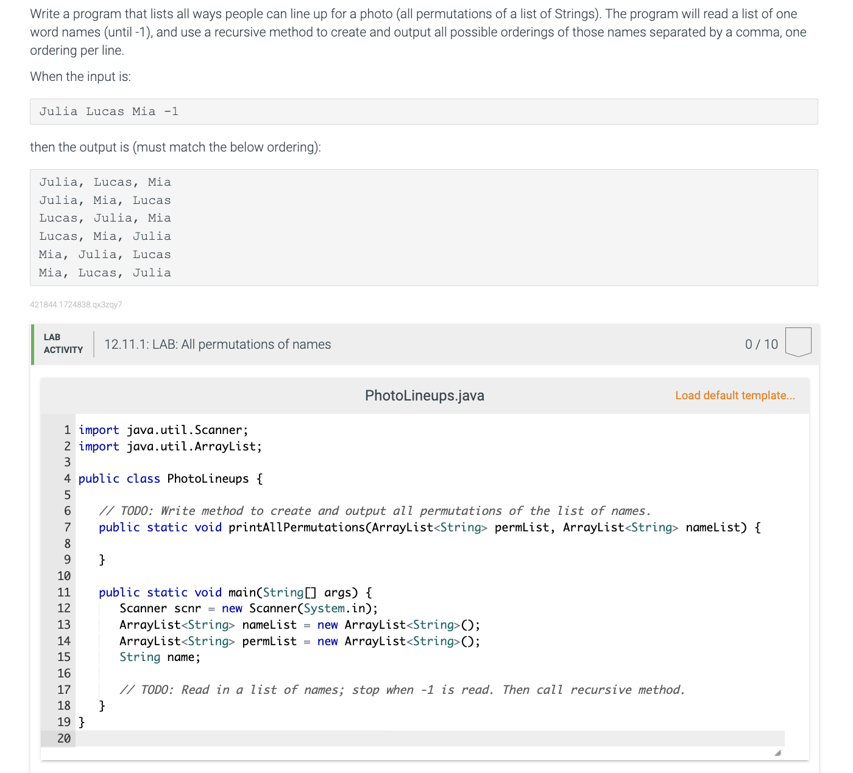Click the LAB ACTIVITY label
The image size is (853, 773).
click(63, 344)
